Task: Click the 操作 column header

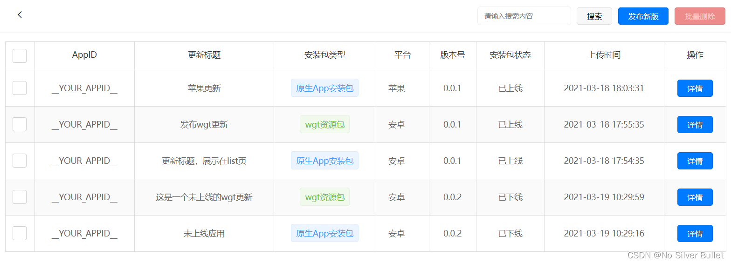Action: tap(695, 55)
